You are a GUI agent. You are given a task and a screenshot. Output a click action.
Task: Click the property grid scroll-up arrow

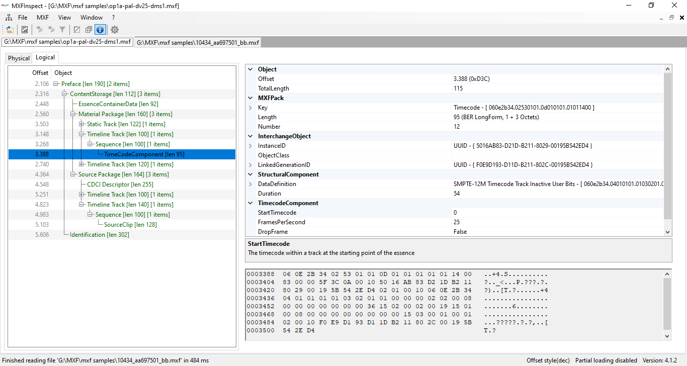click(x=668, y=69)
